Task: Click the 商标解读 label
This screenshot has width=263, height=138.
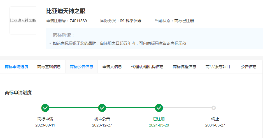Action: point(64,35)
